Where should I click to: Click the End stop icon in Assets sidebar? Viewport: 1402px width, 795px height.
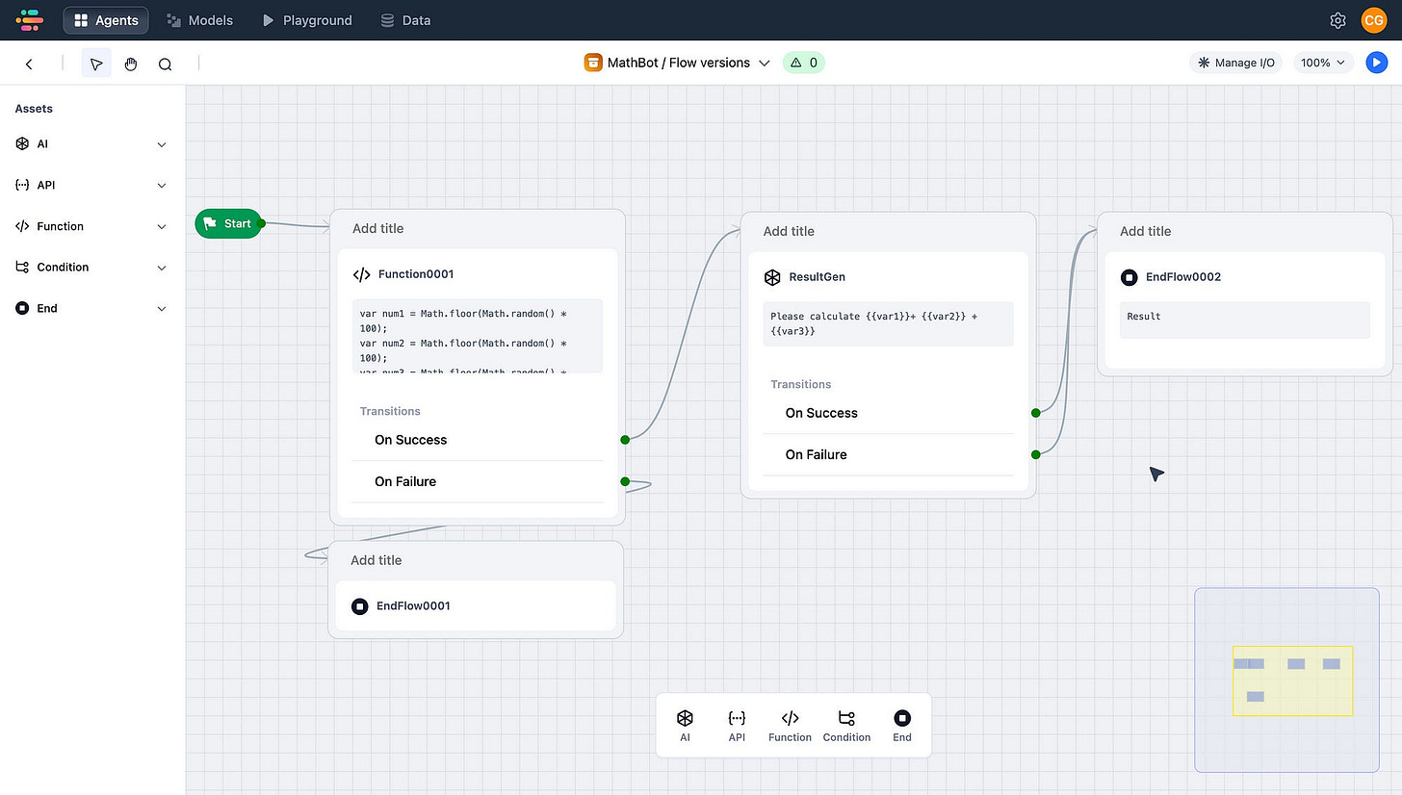(x=22, y=308)
